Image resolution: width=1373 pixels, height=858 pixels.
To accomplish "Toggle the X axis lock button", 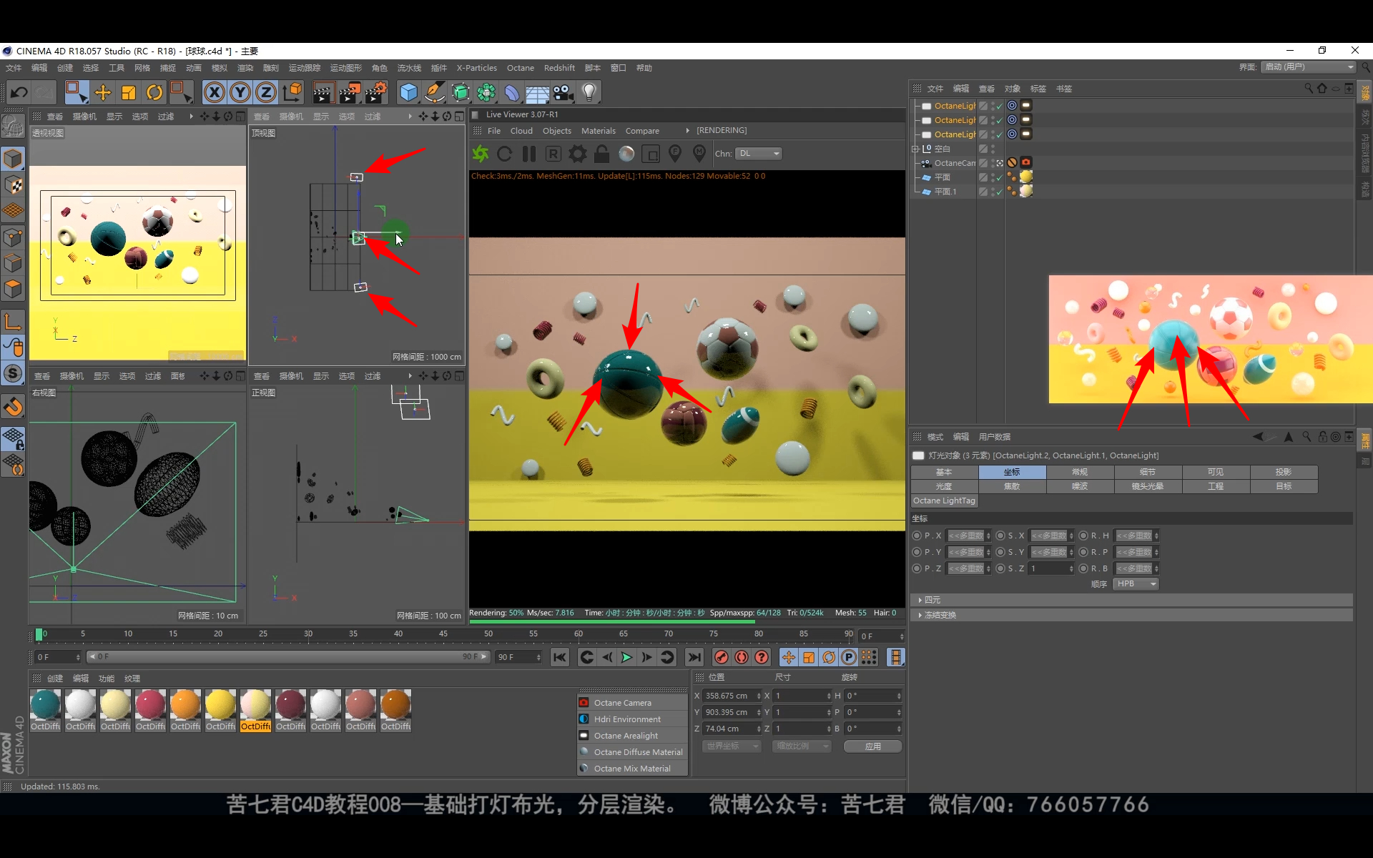I will coord(215,92).
